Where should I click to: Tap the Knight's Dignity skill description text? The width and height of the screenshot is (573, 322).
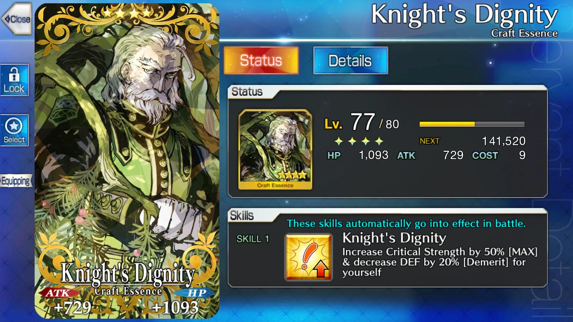click(440, 262)
